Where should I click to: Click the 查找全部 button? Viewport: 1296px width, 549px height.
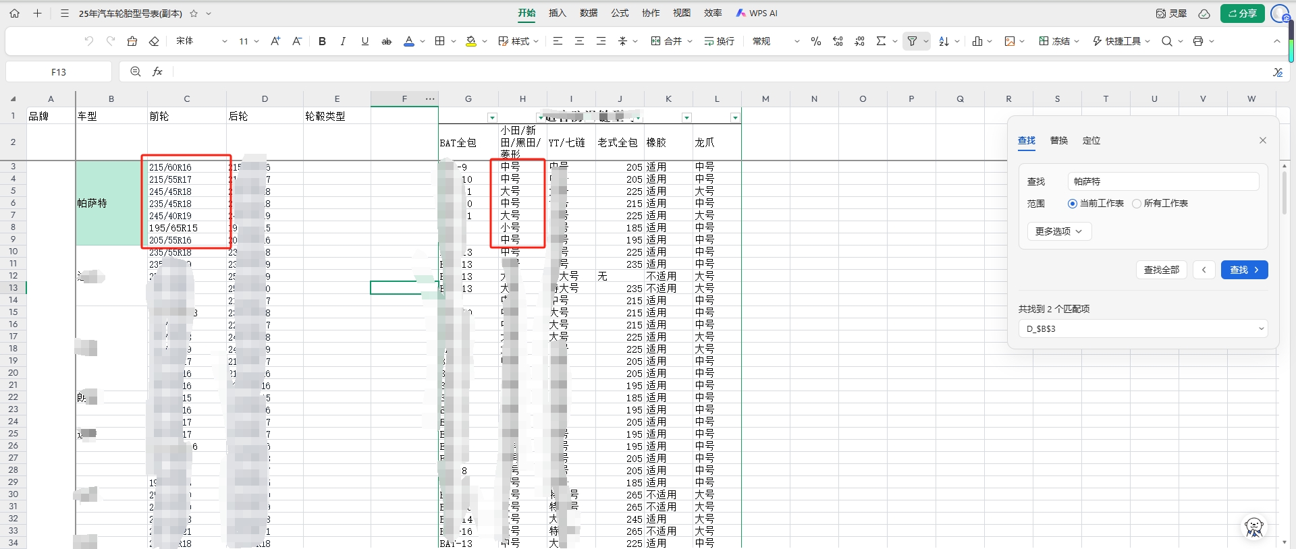point(1162,270)
